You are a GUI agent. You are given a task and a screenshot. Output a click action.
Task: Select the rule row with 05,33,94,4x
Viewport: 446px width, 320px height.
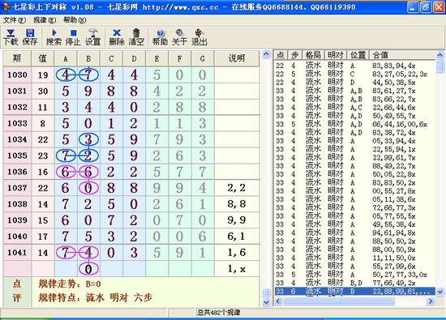click(x=354, y=141)
